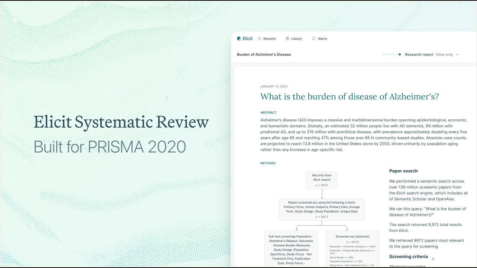
Task: Click the 'Screened out (abstract)' flowchart box
Action: [353, 249]
